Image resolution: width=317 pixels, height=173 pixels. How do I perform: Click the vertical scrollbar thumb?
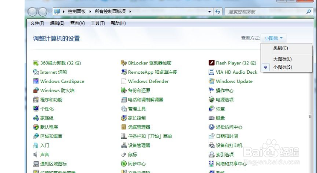coord(310,116)
